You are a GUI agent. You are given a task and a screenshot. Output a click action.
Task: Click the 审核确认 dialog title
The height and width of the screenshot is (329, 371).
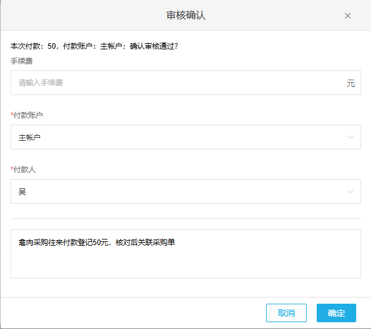186,15
